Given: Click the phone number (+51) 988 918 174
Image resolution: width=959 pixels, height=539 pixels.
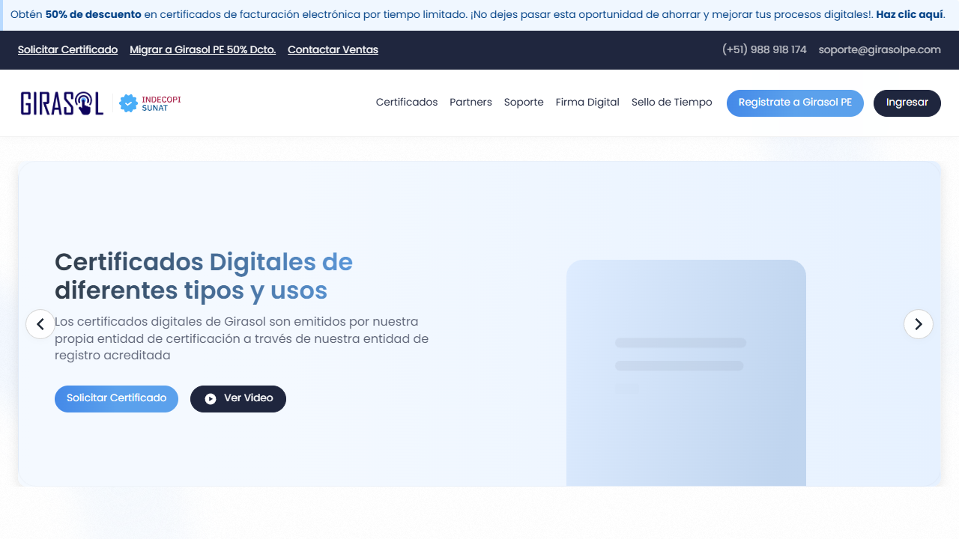Looking at the screenshot, I should (x=764, y=50).
